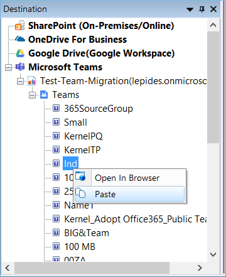This screenshot has width=226, height=277.
Task: Click the team icon beside Small
Action: coord(56,122)
